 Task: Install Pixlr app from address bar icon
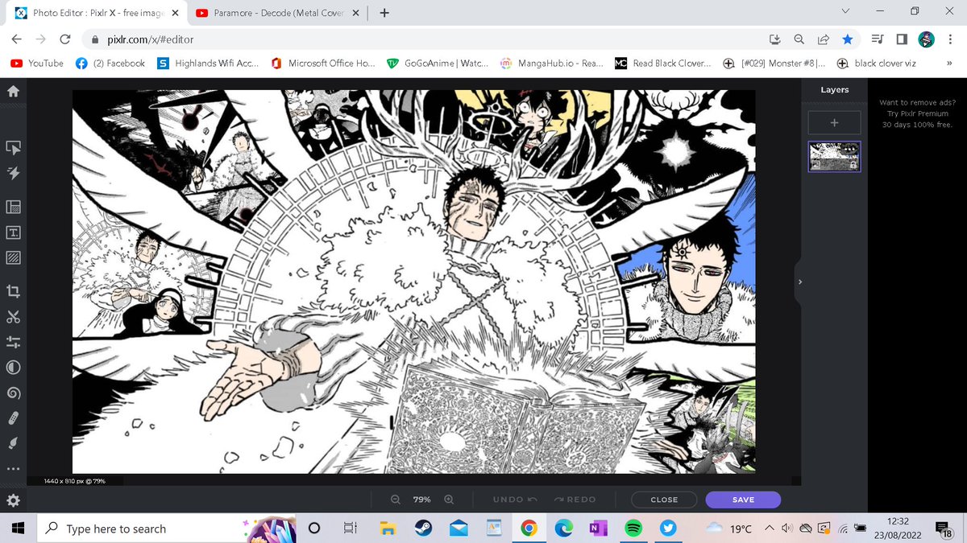point(775,39)
